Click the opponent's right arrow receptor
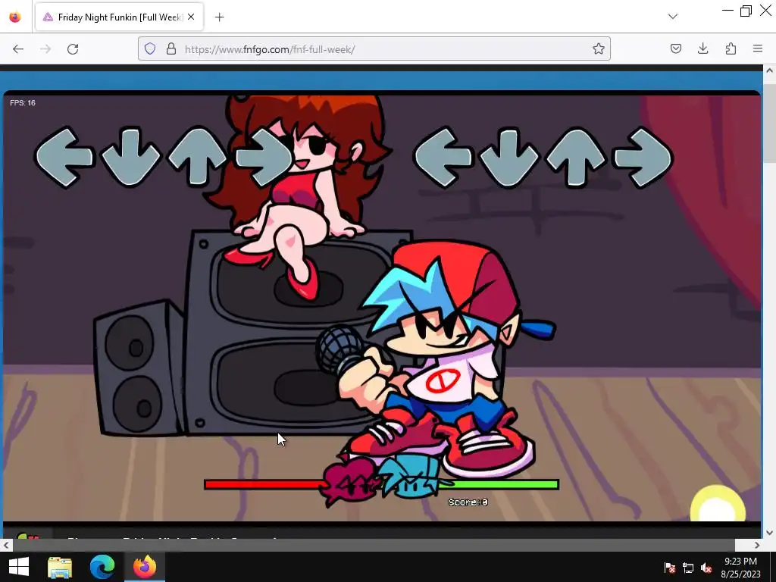The image size is (776, 582). pos(264,158)
